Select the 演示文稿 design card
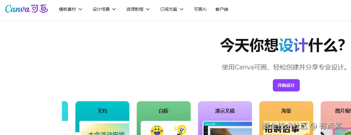The width and height of the screenshot is (351, 135). point(225,118)
